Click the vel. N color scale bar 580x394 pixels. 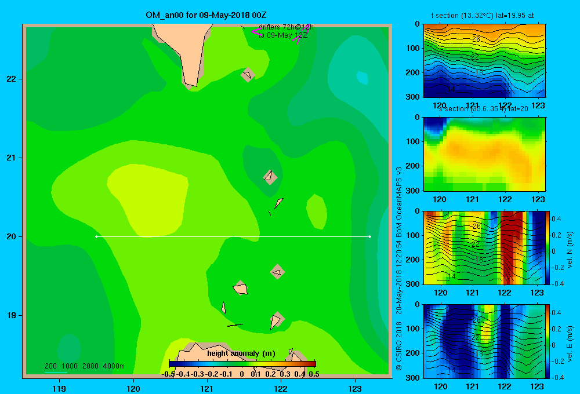548,247
